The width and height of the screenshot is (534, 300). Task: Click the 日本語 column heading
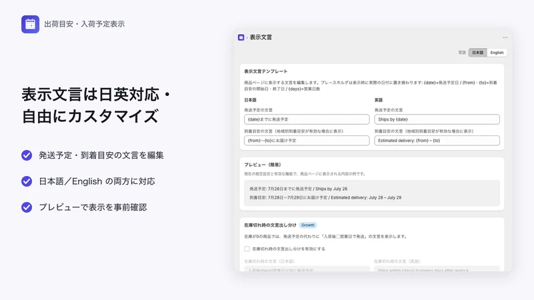(x=250, y=100)
